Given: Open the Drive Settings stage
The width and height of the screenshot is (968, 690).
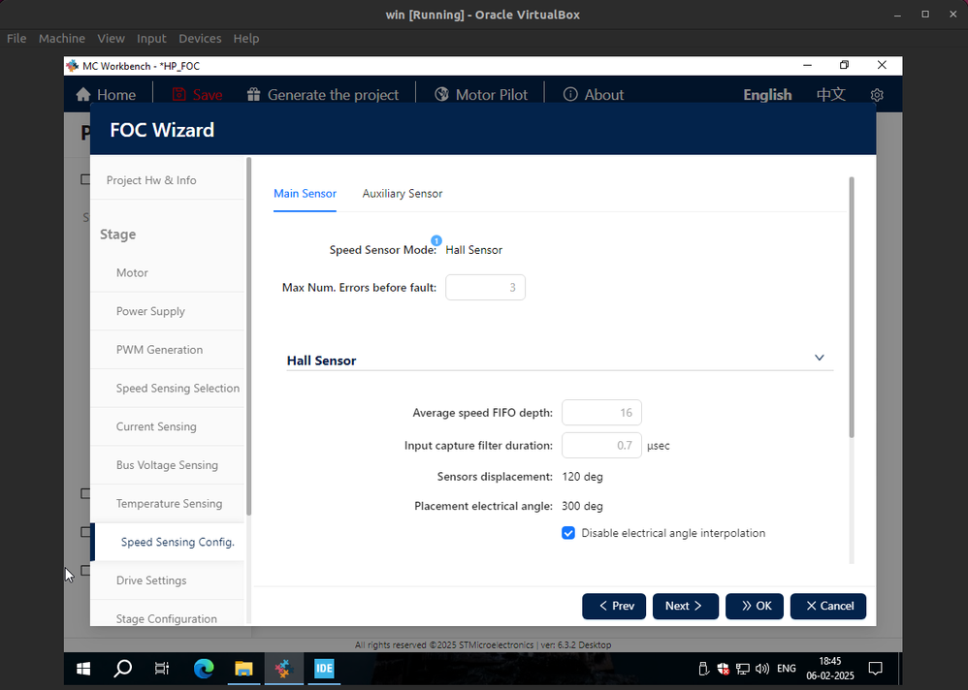Looking at the screenshot, I should [167, 580].
